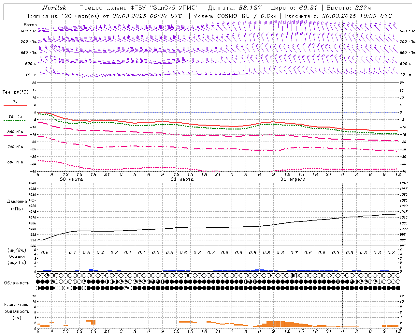The height and width of the screenshot is (334, 417).
Task: Click the Рассчитано: 30.03.2025 10:39 UTC timestamp
Action: tap(338, 16)
